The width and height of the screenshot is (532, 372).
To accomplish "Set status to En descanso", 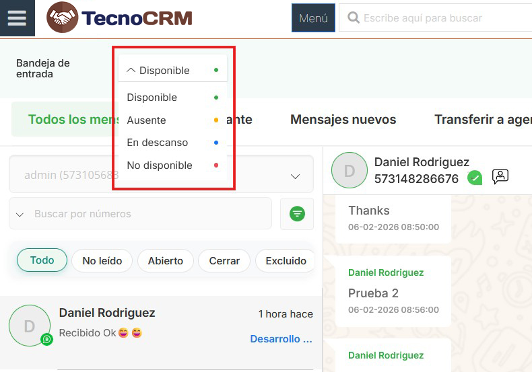I will [x=157, y=143].
